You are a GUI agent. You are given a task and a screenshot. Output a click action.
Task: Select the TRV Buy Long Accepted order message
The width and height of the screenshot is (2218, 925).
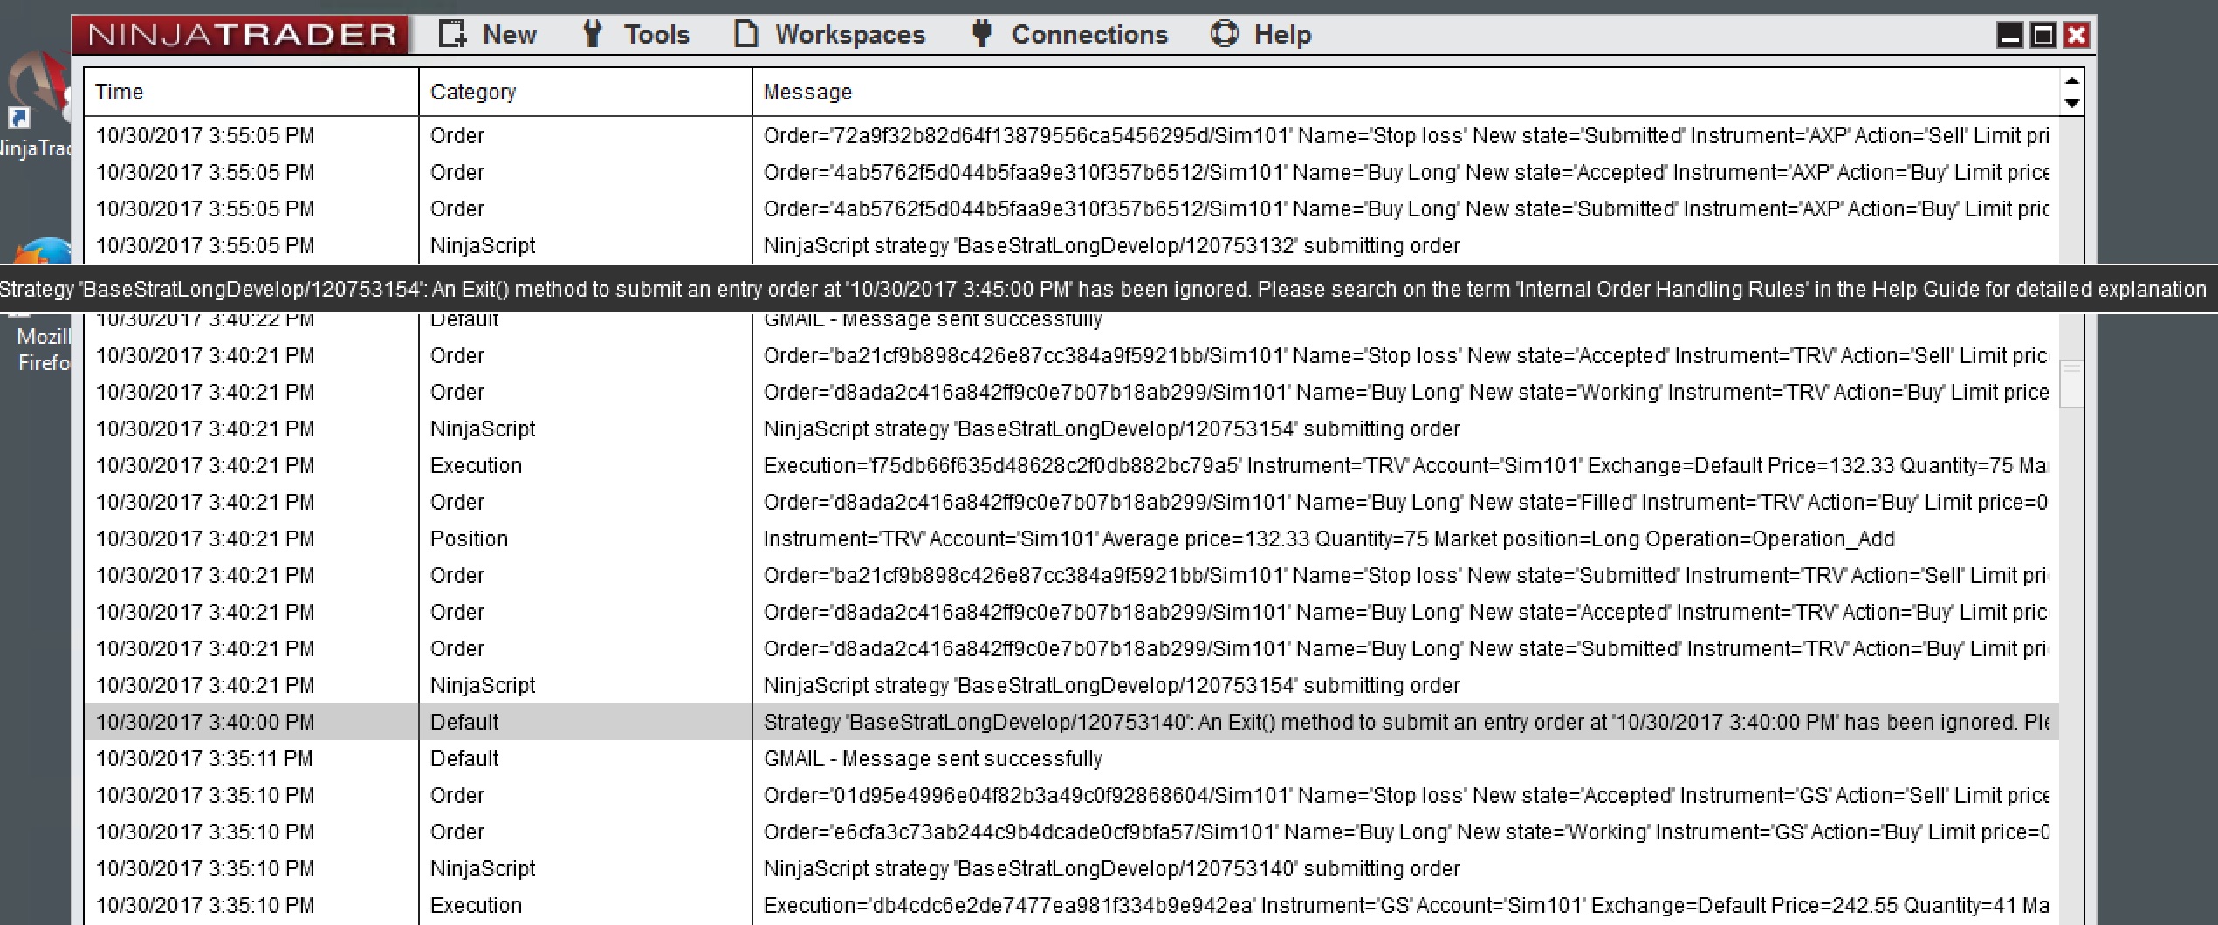1405,613
